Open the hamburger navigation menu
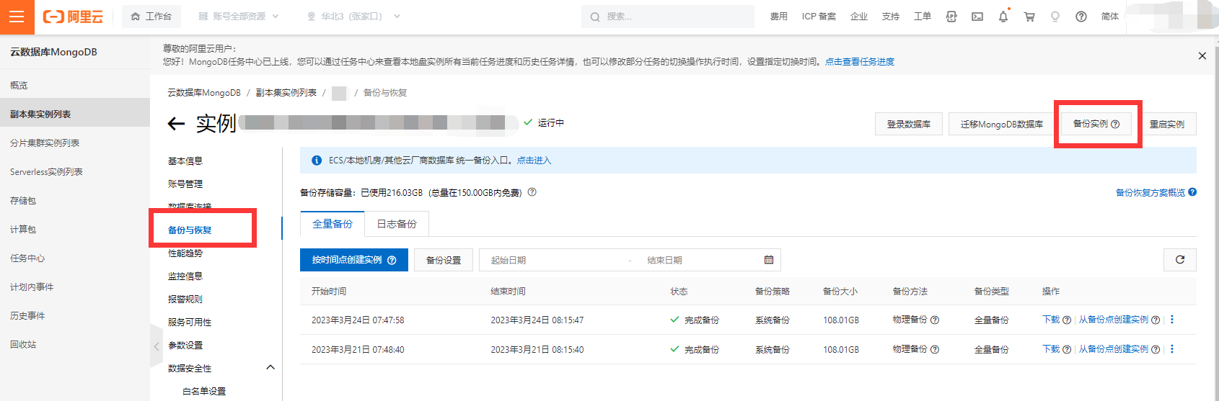Screen dimensions: 1219x401 click(17, 17)
